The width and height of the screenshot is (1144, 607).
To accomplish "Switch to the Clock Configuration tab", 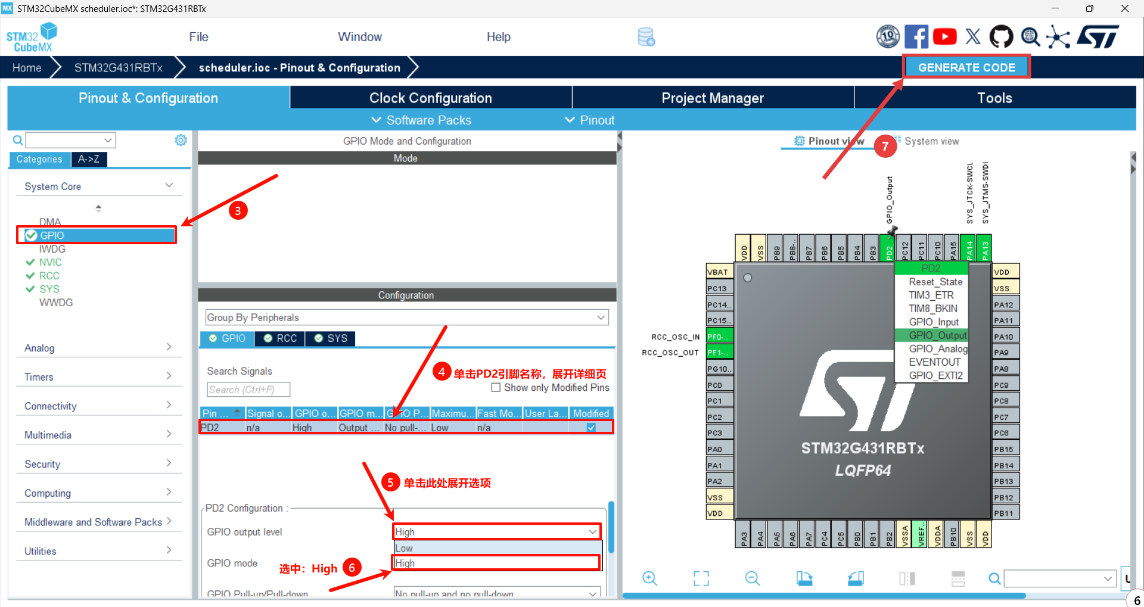I will tap(431, 98).
